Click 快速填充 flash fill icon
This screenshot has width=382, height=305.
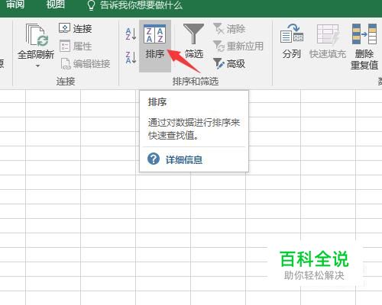point(328,34)
